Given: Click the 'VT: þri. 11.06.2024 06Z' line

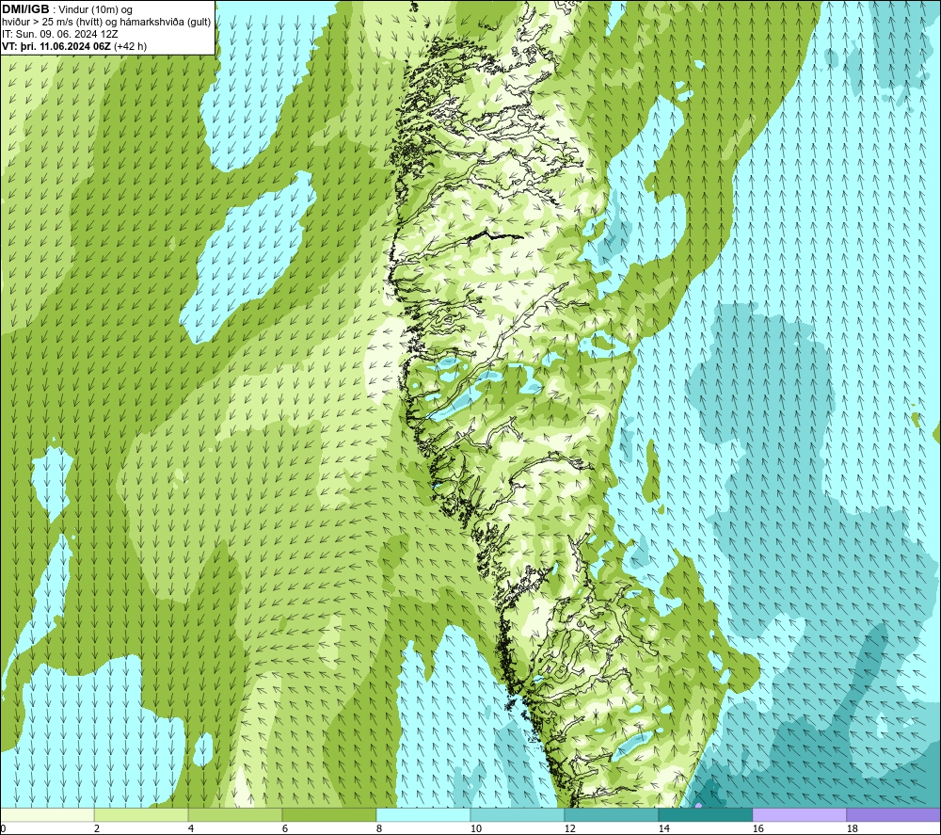Looking at the screenshot, I should point(74,46).
